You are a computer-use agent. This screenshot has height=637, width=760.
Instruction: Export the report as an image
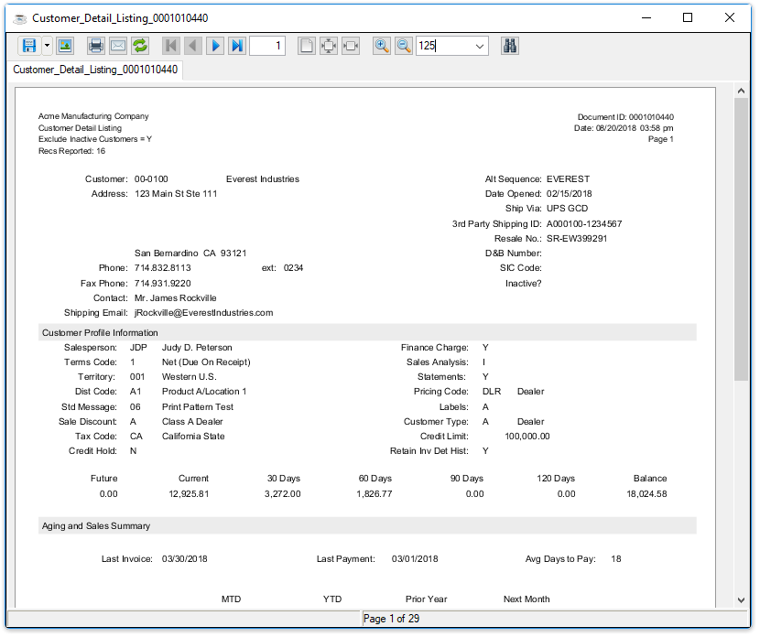pos(65,46)
